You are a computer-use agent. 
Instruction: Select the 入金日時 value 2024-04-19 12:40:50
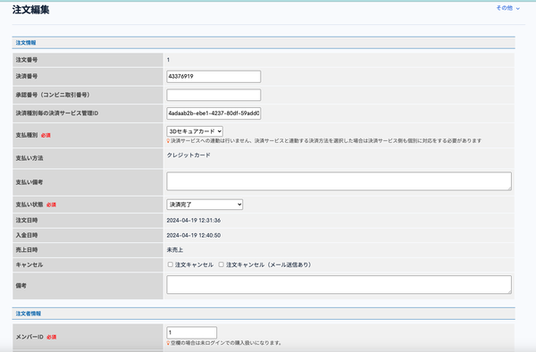[x=194, y=236]
